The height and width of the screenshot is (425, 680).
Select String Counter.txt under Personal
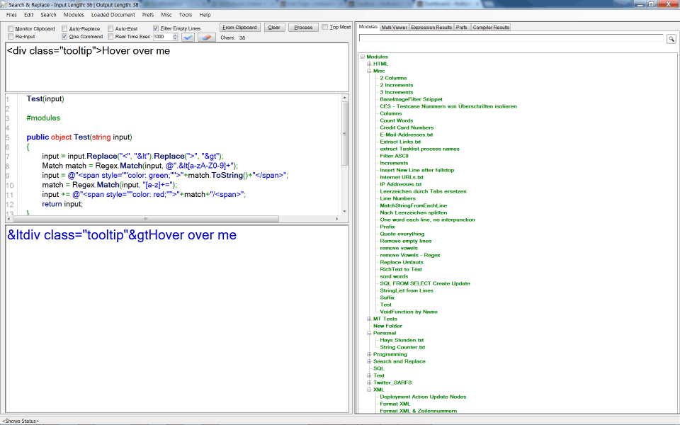tap(402, 347)
